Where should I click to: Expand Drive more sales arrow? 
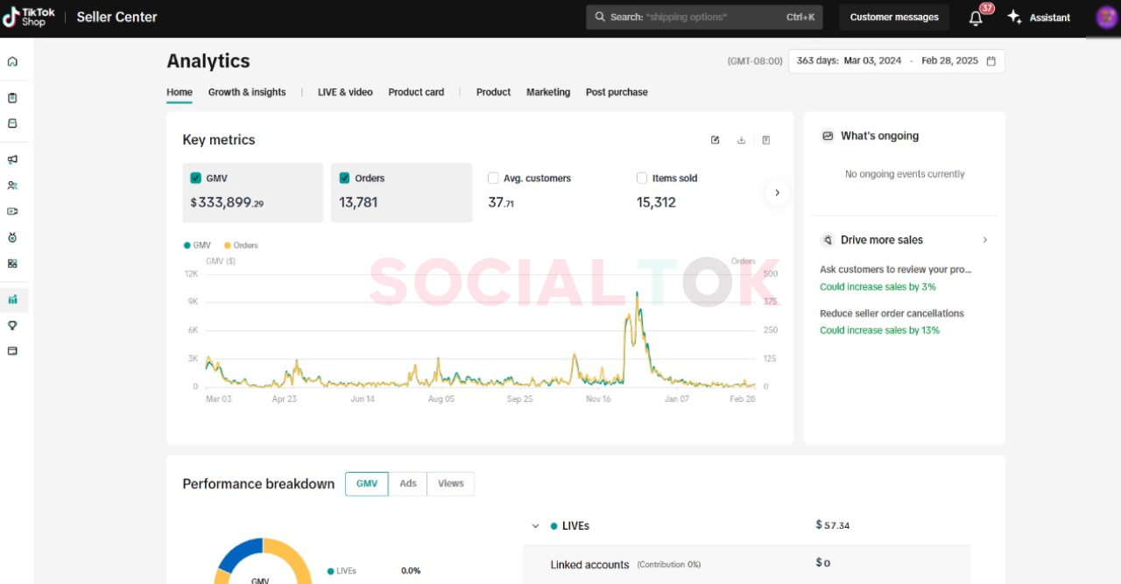click(x=984, y=240)
